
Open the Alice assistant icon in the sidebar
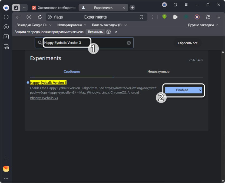click(x=6, y=8)
